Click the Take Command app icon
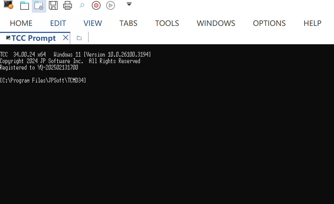 [x=9, y=5]
